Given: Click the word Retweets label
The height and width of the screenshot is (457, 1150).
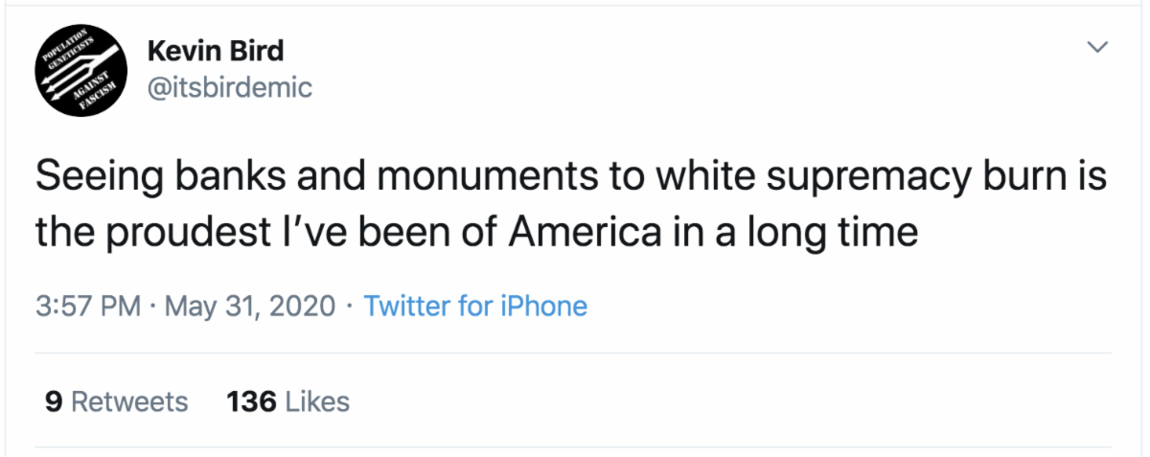Looking at the screenshot, I should pos(130,400).
